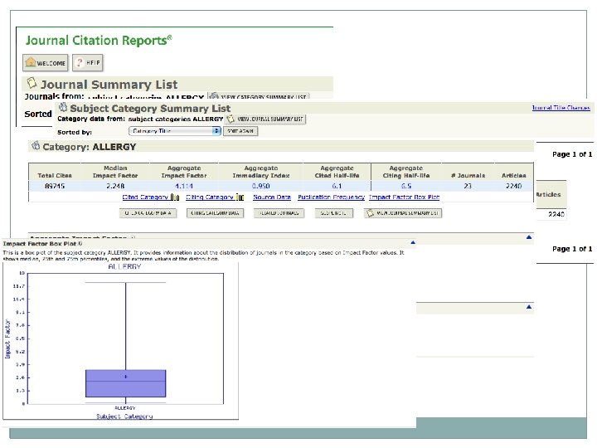
Task: Click the Citing Category Data button
Action: tap(215, 213)
